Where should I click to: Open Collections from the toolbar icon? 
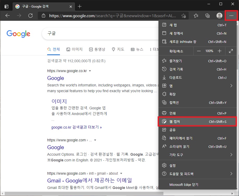click(x=207, y=16)
